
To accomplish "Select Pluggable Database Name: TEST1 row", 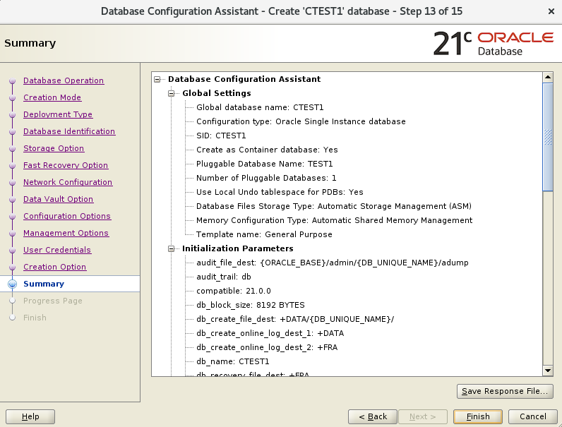I will point(264,164).
